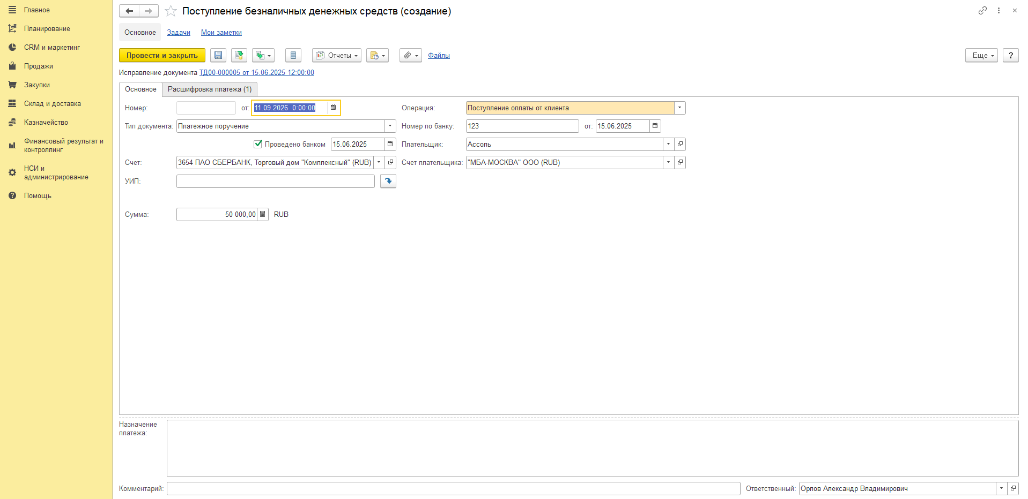
Task: Expand the Счет bank account dropdown
Action: (x=379, y=162)
